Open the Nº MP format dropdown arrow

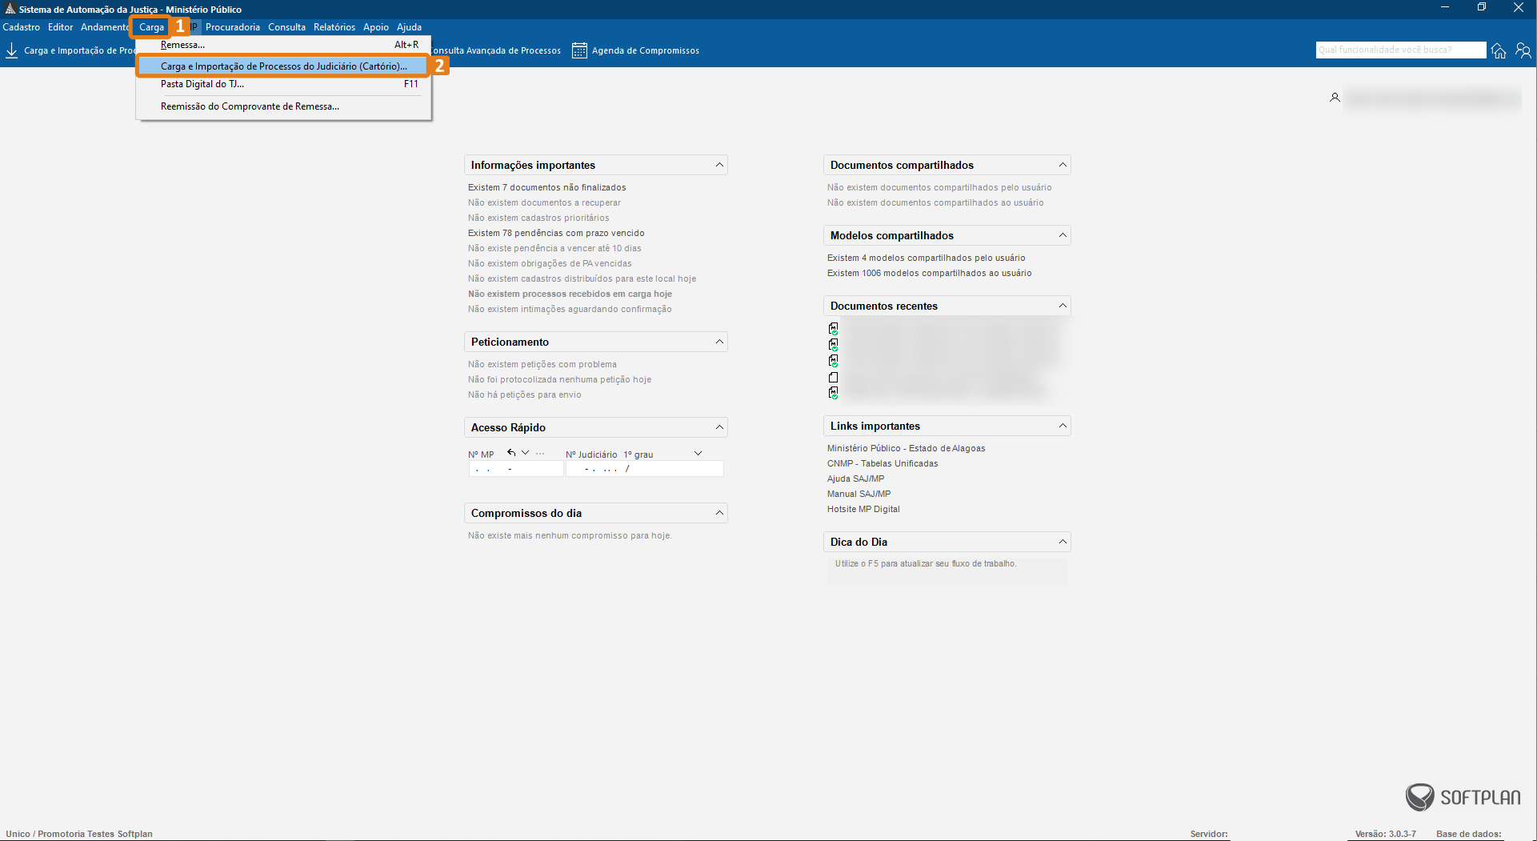[x=526, y=453]
